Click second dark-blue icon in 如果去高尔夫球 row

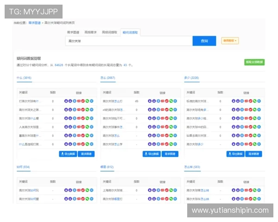point(238,136)
